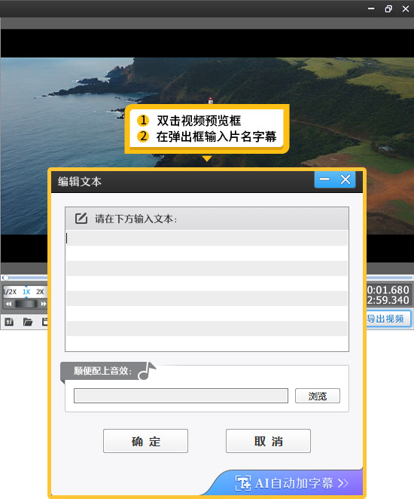This screenshot has width=414, height=499.
Task: Click the video progress slider handle
Action: coord(5,277)
